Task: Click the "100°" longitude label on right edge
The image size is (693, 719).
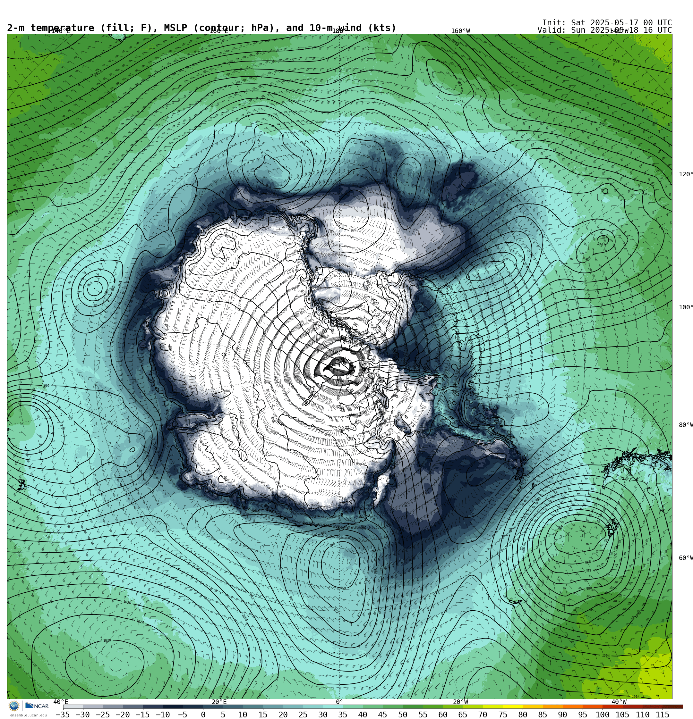Action: pos(685,307)
